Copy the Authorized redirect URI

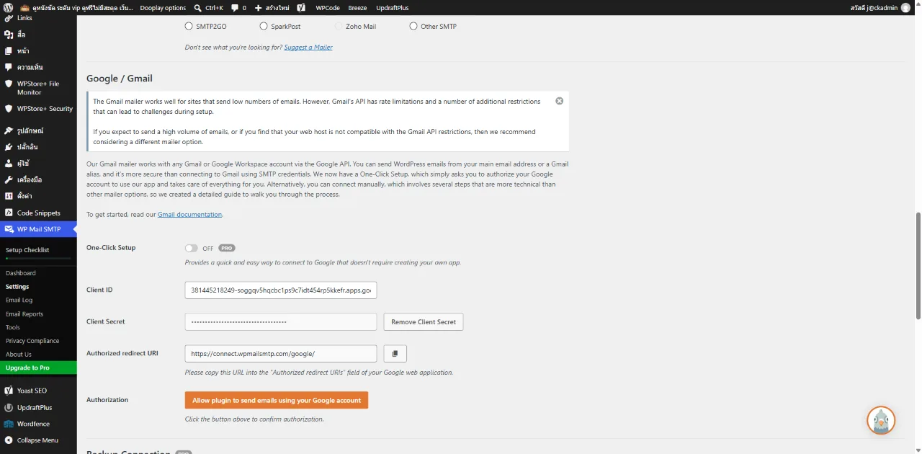pyautogui.click(x=395, y=354)
